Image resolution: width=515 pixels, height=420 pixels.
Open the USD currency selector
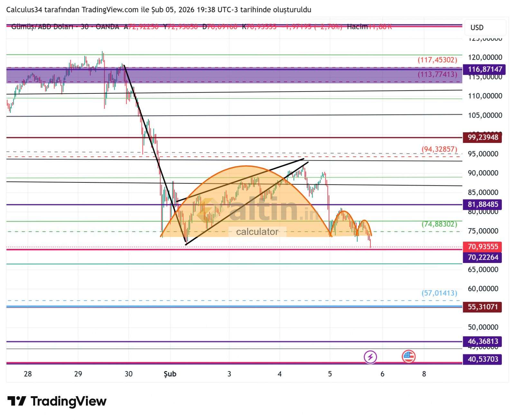coord(485,27)
